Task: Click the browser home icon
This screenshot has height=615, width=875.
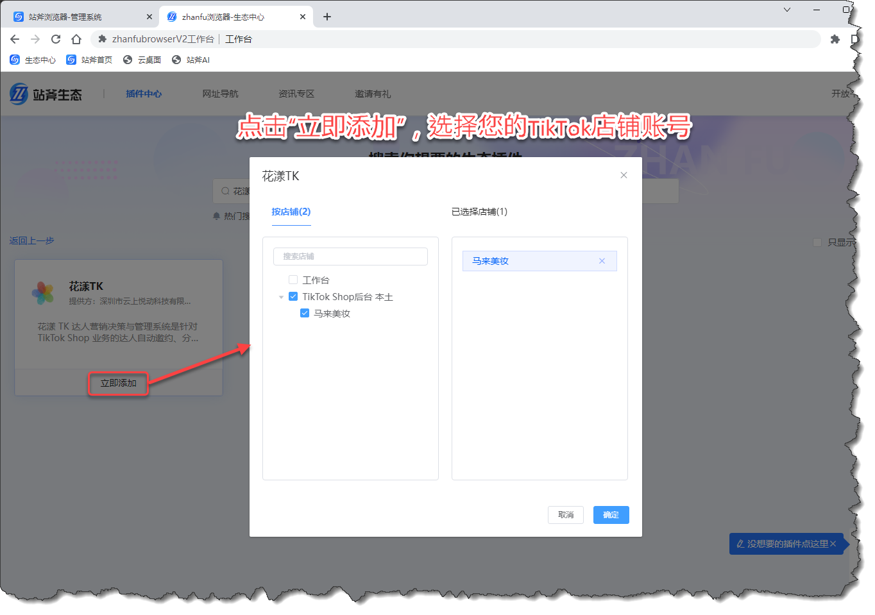Action: (76, 39)
